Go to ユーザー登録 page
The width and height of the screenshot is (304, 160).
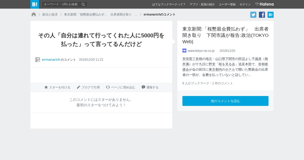(227, 4)
